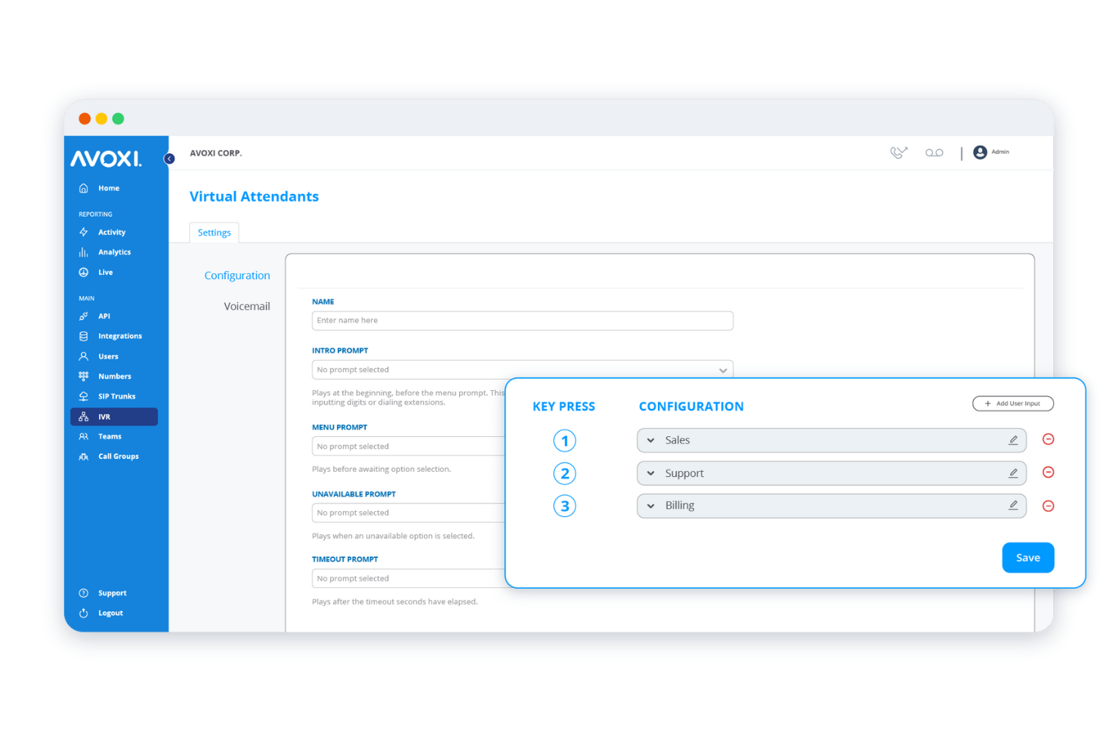Open the Admin user profile icon

tap(980, 152)
